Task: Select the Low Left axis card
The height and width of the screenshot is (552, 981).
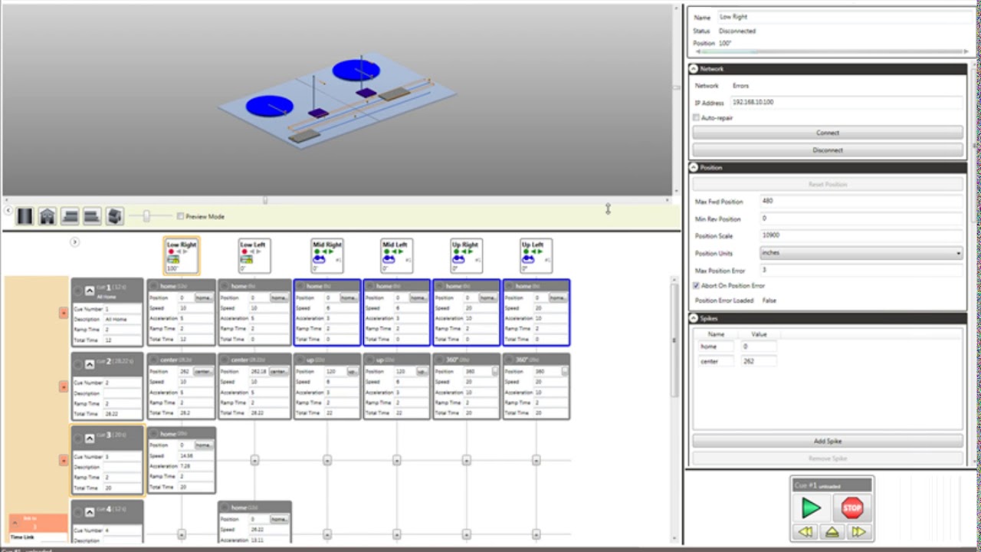Action: pyautogui.click(x=254, y=255)
